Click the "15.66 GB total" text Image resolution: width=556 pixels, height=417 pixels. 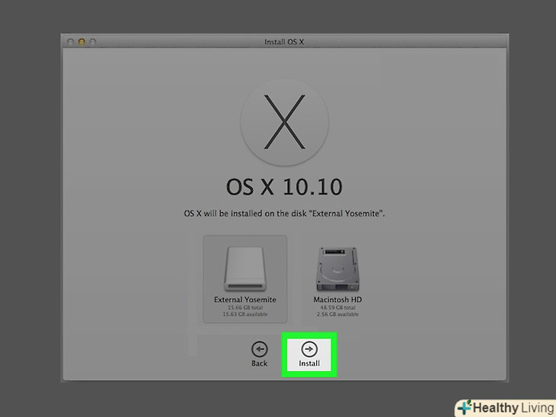point(245,308)
